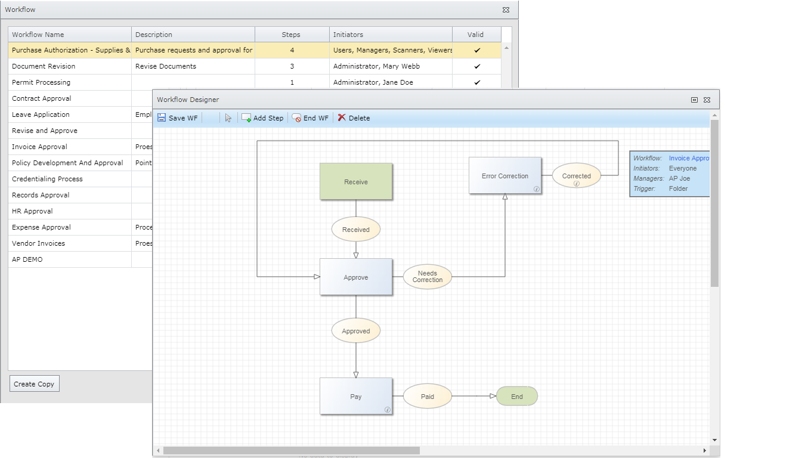Select the pointer selection tool
Viewport: 811px width, 458px height.
click(228, 117)
